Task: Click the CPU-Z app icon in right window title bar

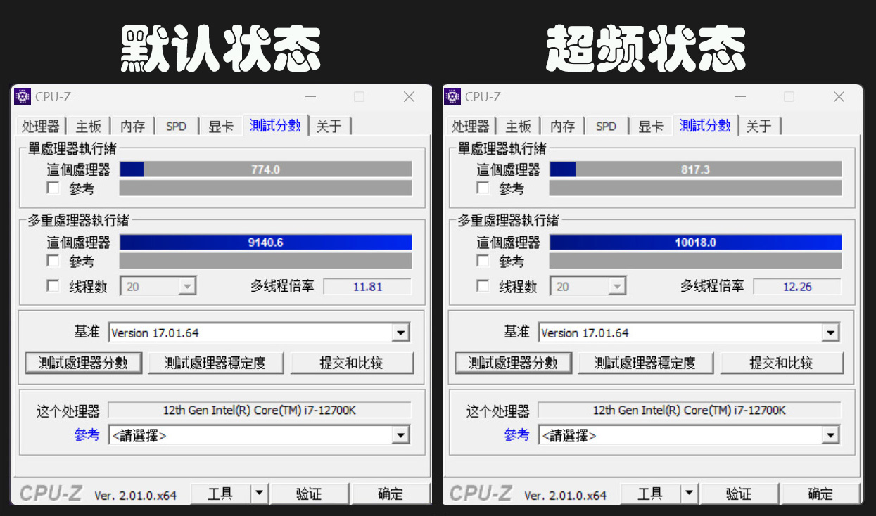Action: 452,97
